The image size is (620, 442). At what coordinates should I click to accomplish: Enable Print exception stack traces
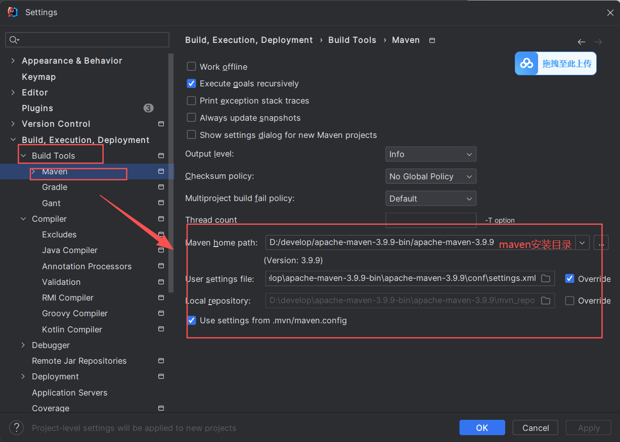[x=191, y=101]
